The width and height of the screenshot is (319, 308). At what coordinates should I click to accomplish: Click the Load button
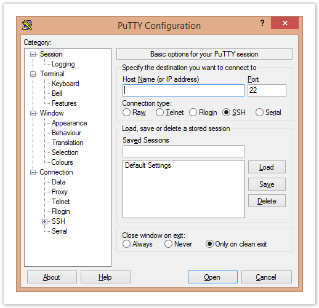(x=267, y=167)
